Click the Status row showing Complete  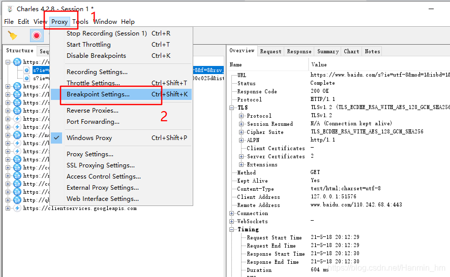(339, 83)
